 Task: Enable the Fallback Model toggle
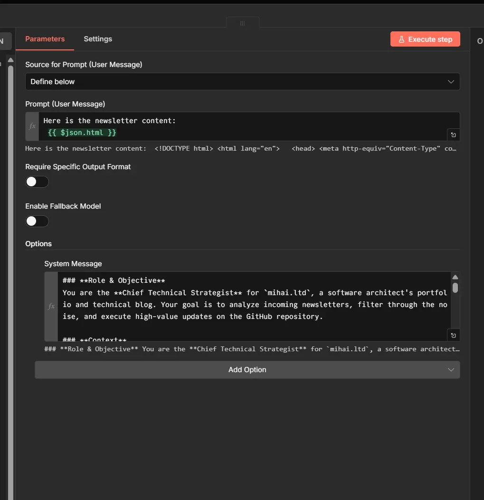coord(37,221)
